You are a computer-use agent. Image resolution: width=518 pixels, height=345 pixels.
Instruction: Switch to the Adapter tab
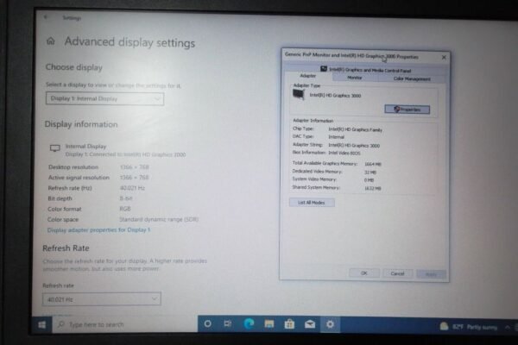click(x=308, y=76)
